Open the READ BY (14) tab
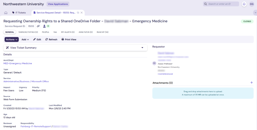Screen dimensions: 257x130 (102, 32)
